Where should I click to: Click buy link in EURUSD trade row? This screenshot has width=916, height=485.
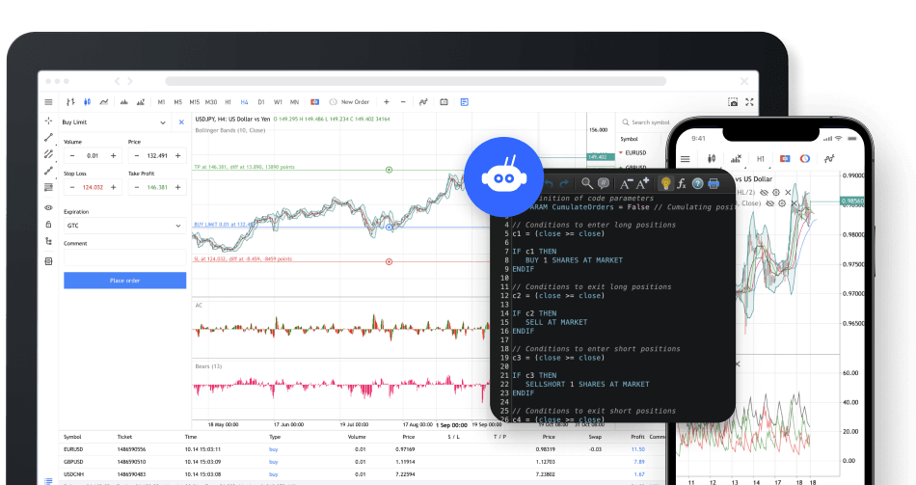pyautogui.click(x=274, y=449)
